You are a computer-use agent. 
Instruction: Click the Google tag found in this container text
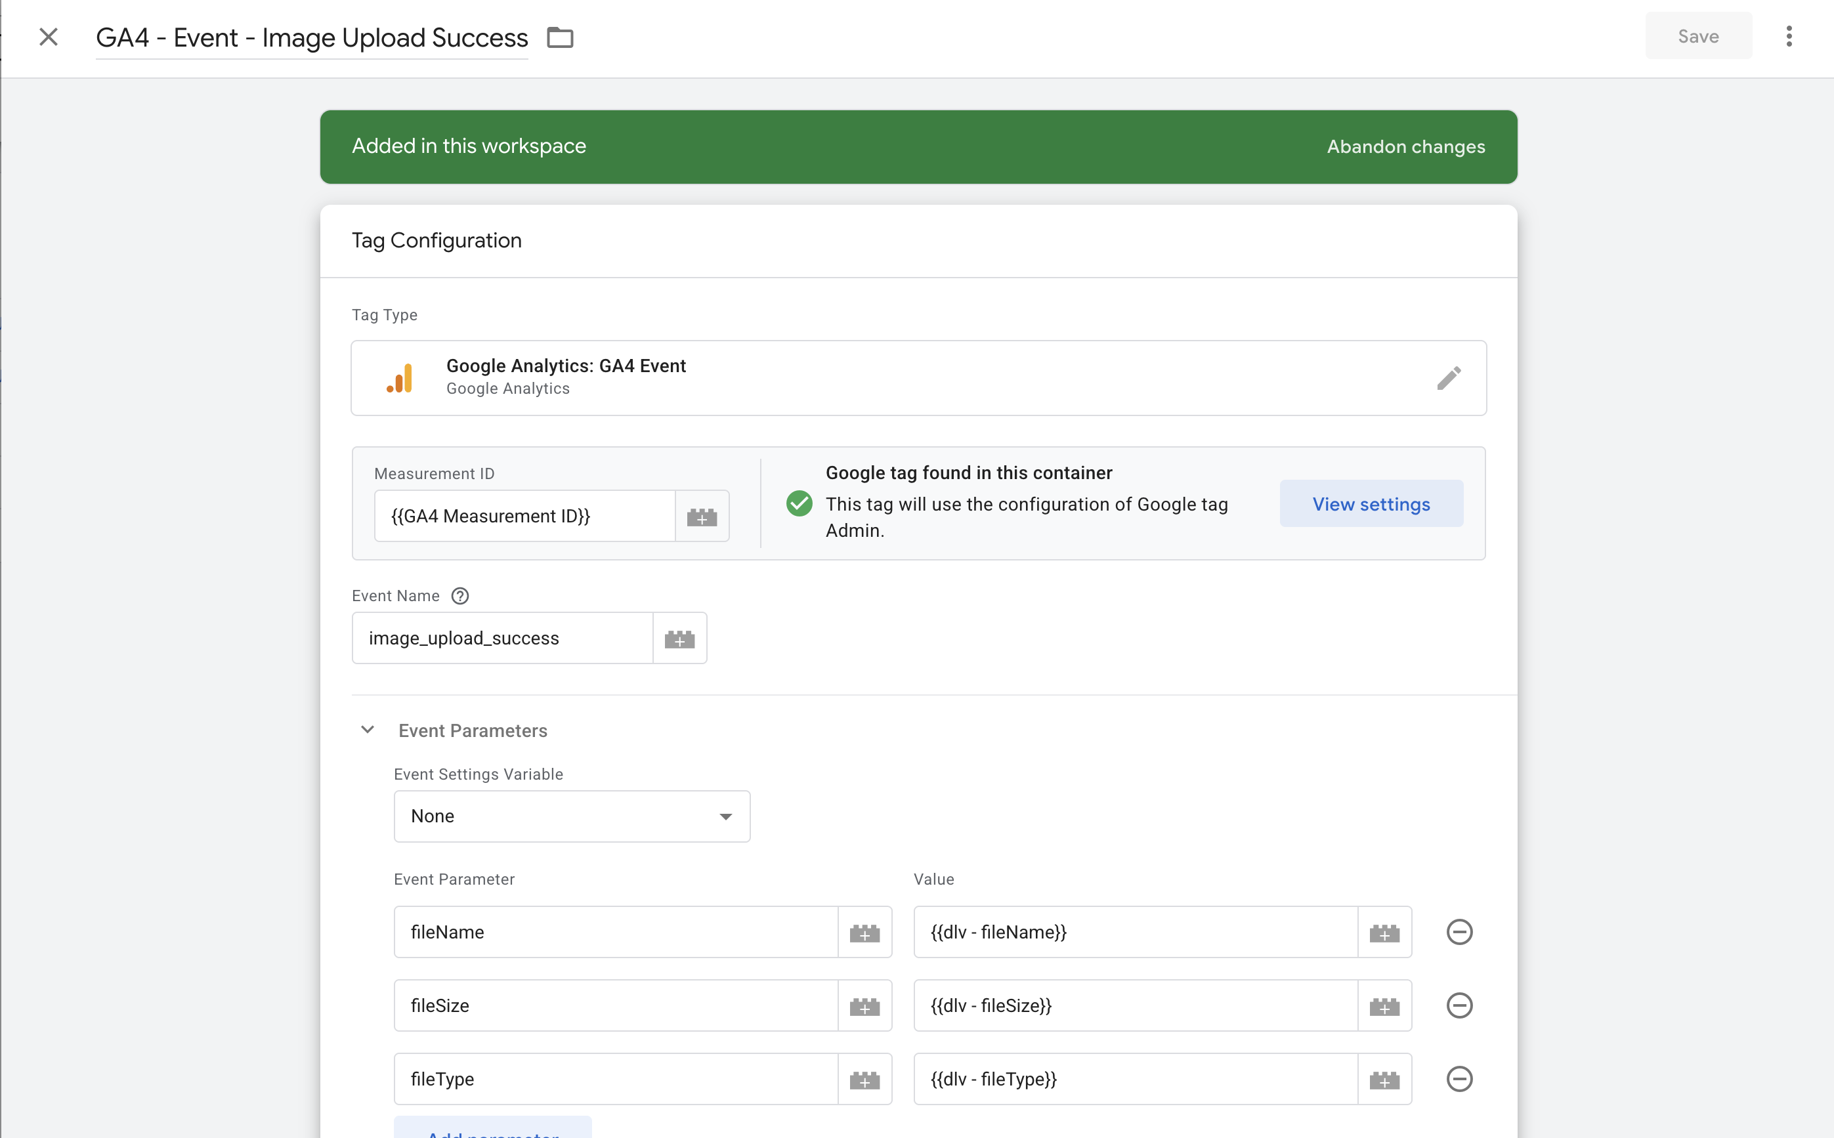[969, 473]
